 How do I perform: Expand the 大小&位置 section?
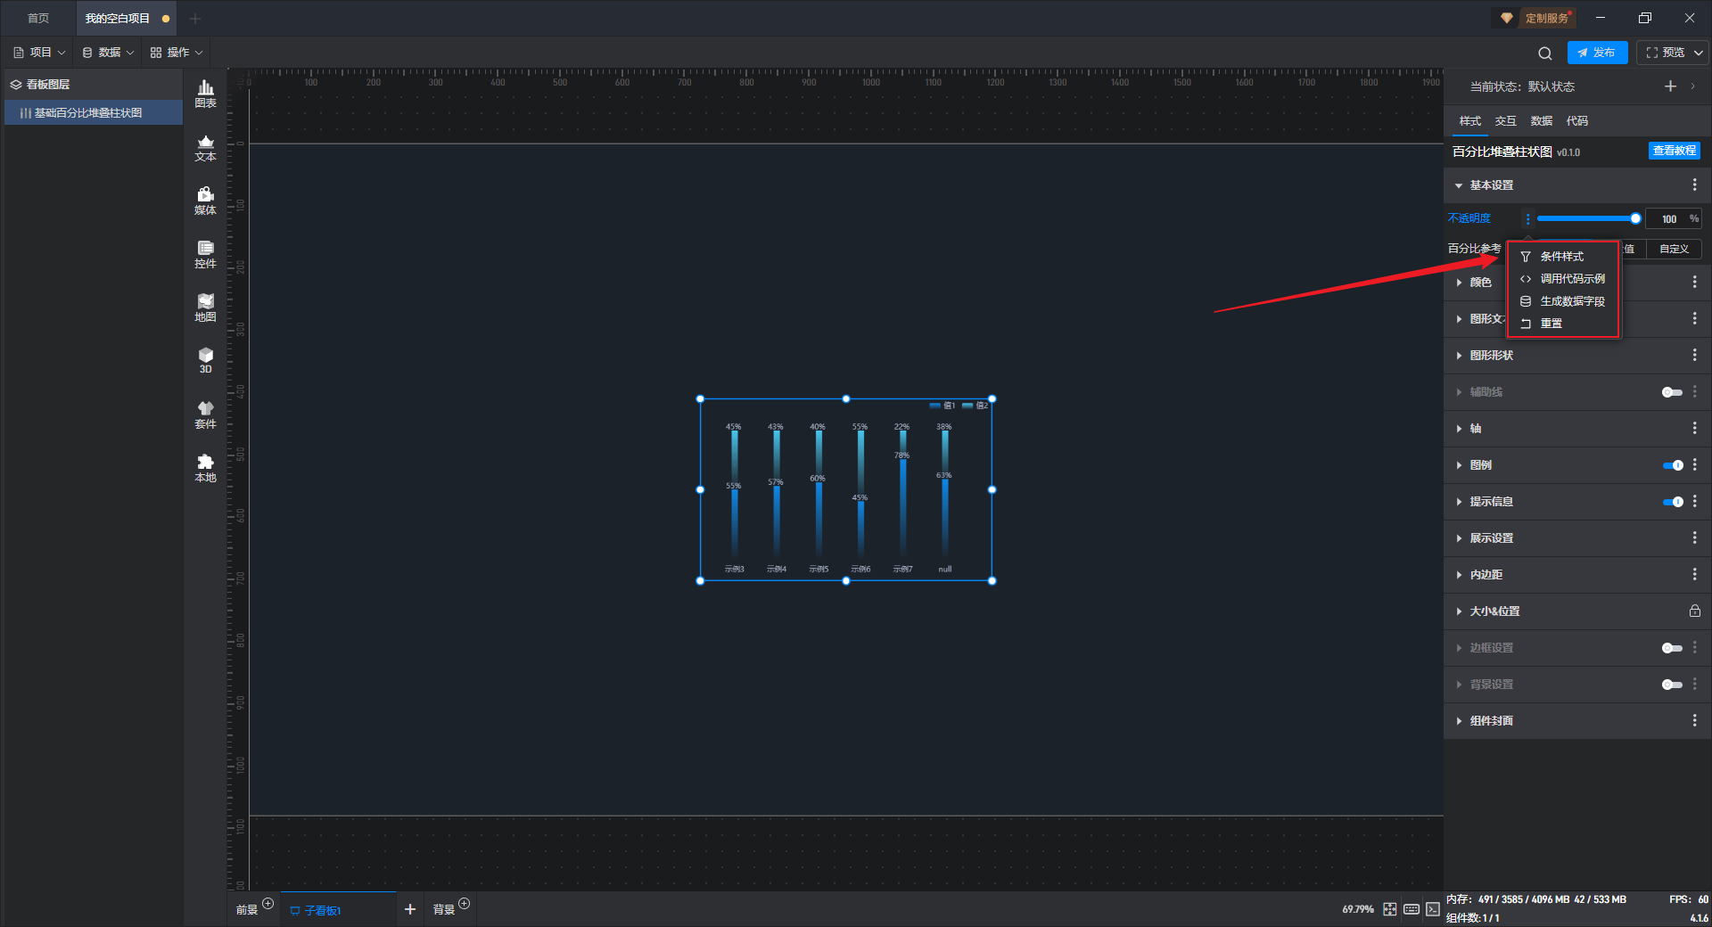[x=1459, y=611]
